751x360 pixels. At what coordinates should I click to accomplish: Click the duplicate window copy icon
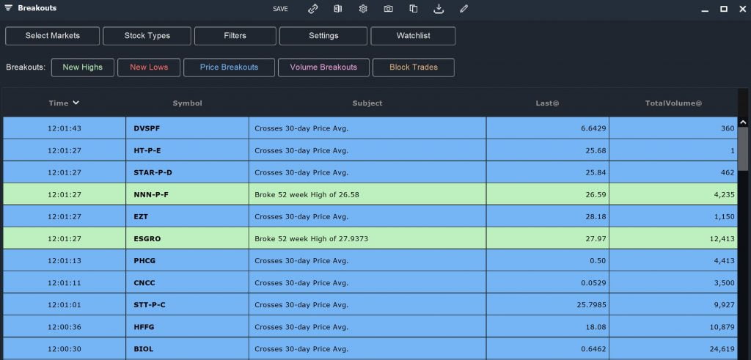(414, 9)
